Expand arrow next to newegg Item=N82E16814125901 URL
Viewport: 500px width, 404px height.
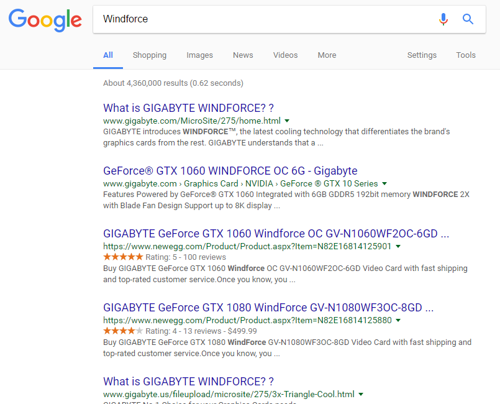tap(398, 246)
